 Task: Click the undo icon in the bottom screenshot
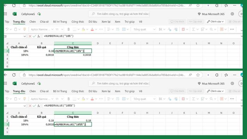click(x=7, y=99)
